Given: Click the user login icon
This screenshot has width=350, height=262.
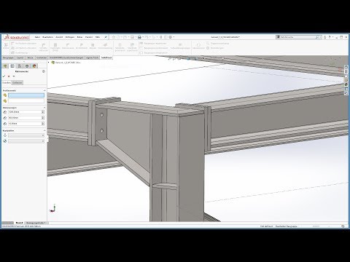Looking at the screenshot, I should coord(325,37).
